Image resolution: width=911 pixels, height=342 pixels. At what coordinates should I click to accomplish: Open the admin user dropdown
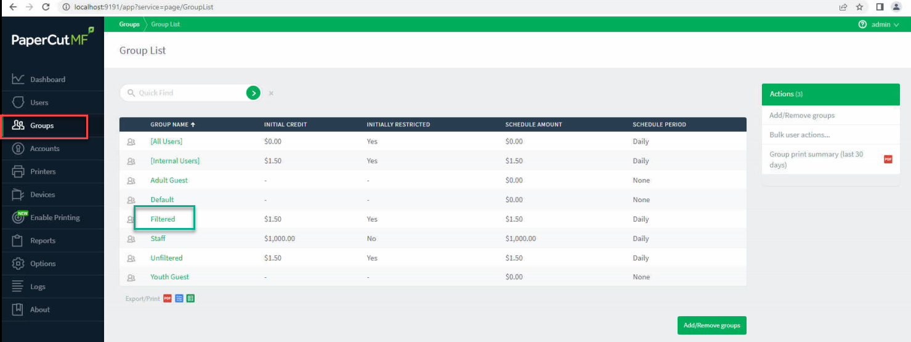click(x=885, y=25)
